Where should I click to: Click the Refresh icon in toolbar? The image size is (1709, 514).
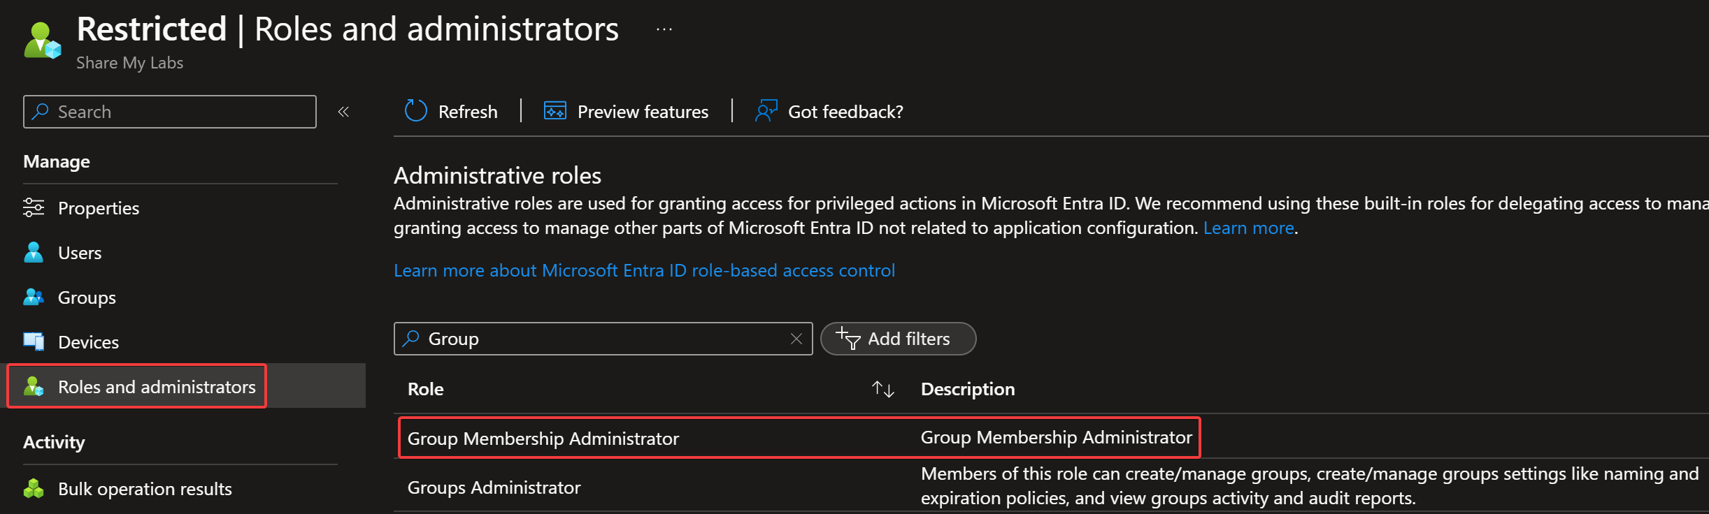(415, 111)
